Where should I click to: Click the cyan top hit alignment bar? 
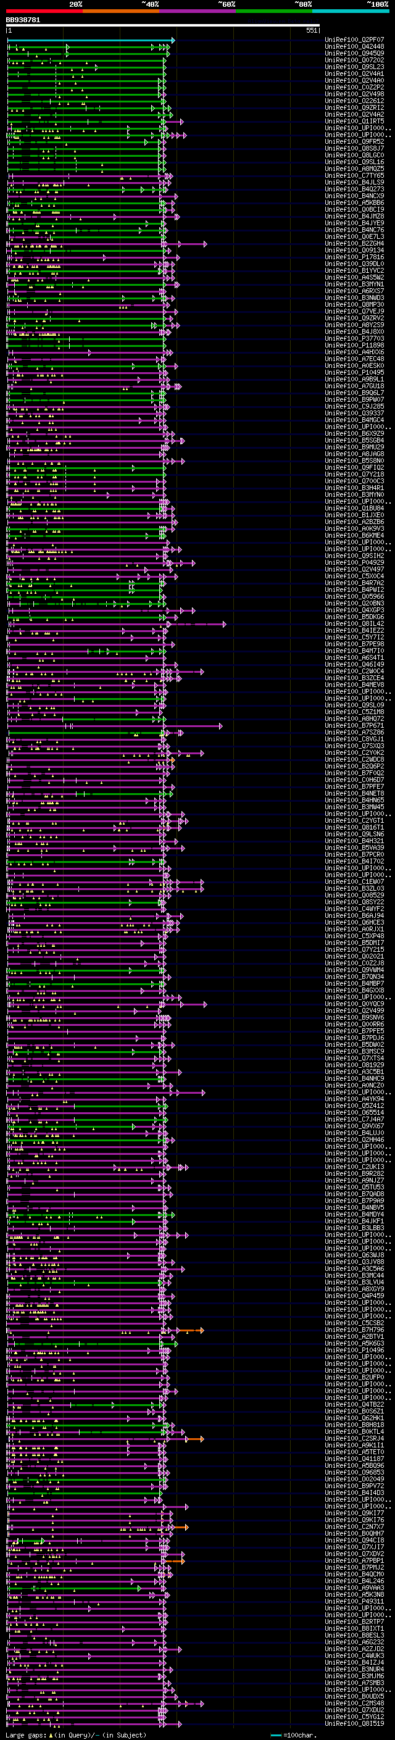pos(91,40)
